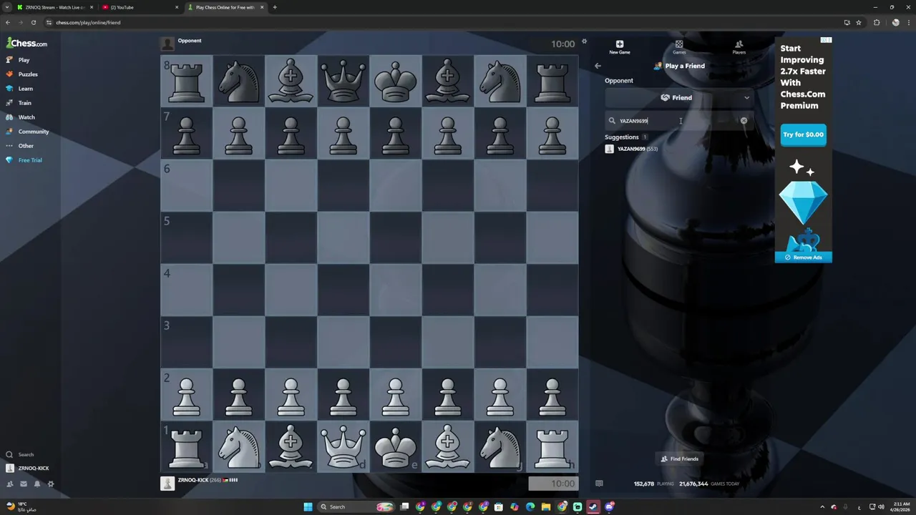Open Task View on taskbar
This screenshot has height=515, width=916.
[404, 507]
